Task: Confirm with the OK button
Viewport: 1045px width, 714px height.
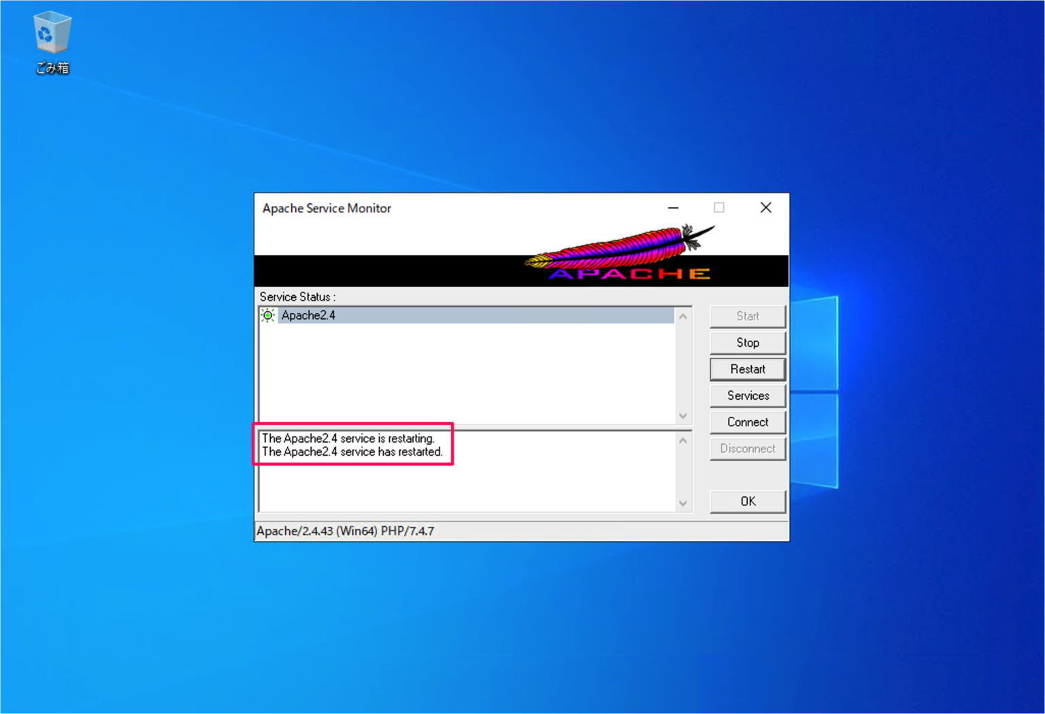Action: point(748,501)
